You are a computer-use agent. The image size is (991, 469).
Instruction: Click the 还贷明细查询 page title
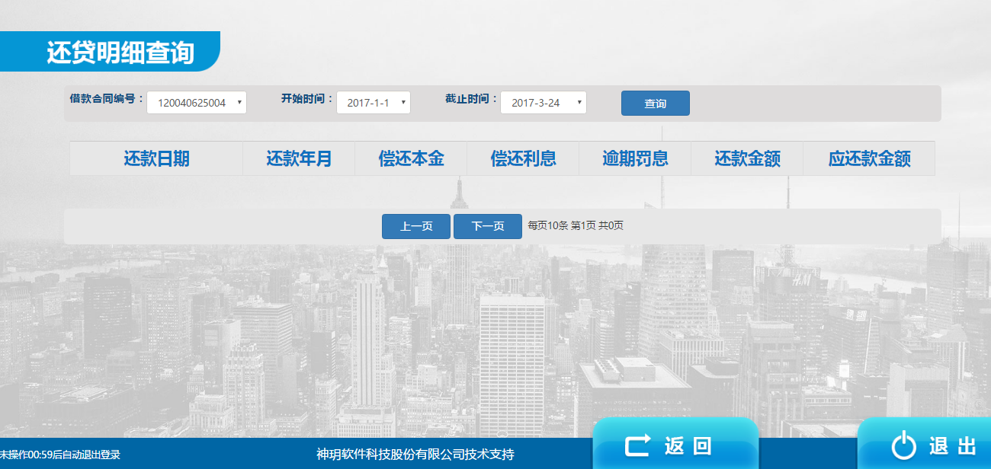pos(120,53)
